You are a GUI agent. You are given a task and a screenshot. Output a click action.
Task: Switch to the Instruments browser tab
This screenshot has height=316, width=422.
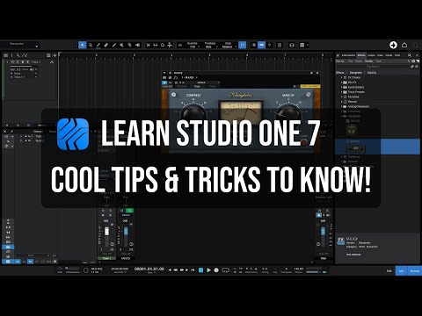(348, 55)
